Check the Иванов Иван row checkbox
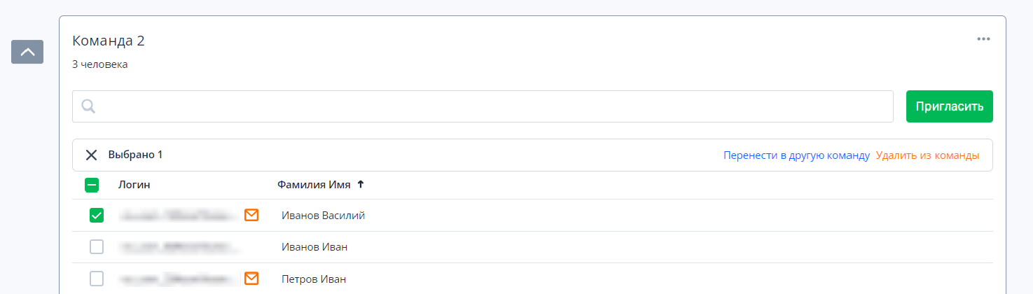The height and width of the screenshot is (294, 1033). pyautogui.click(x=97, y=247)
